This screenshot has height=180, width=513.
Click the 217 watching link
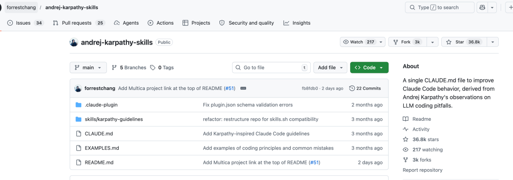point(423,150)
